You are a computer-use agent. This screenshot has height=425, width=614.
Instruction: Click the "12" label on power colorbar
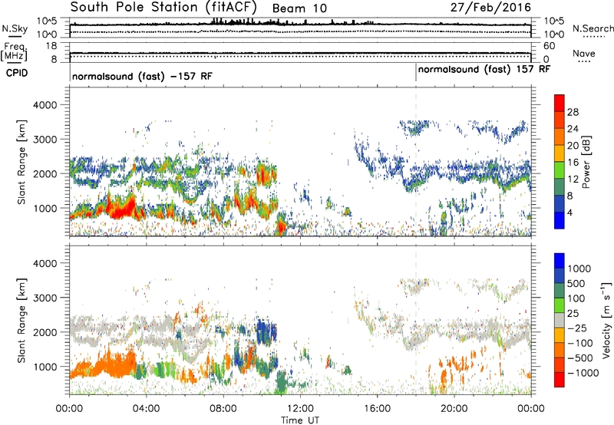[573, 180]
